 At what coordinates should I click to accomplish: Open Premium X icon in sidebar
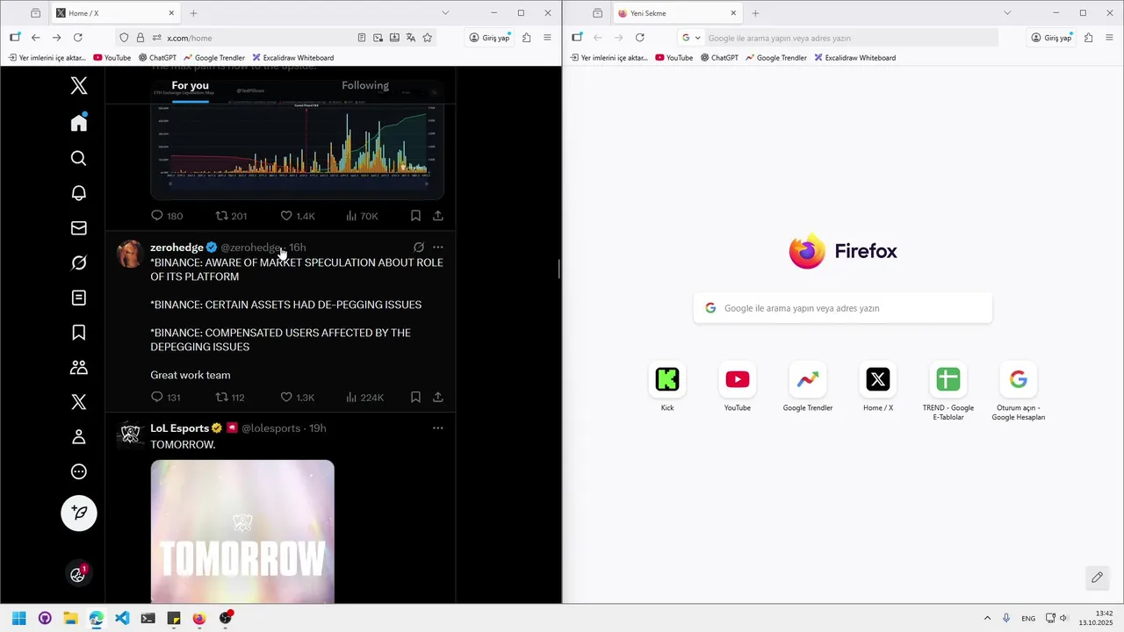click(79, 402)
